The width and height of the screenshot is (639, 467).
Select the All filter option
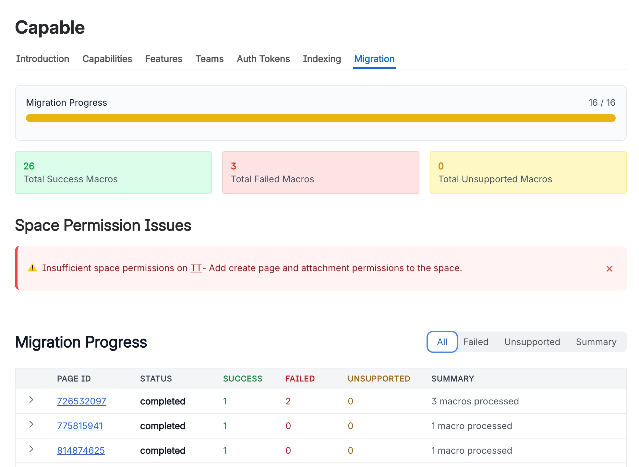(442, 342)
